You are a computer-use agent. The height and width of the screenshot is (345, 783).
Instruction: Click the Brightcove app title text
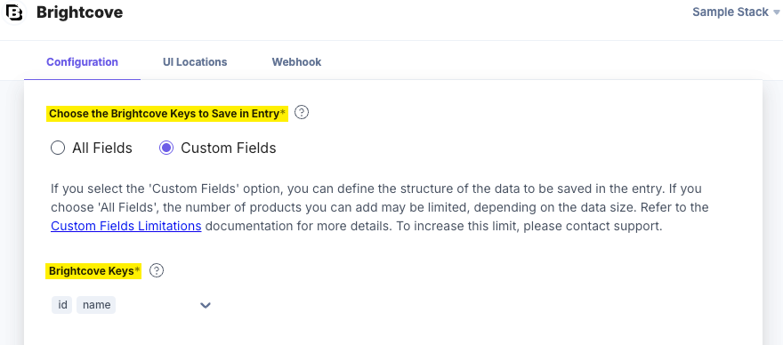pos(79,12)
